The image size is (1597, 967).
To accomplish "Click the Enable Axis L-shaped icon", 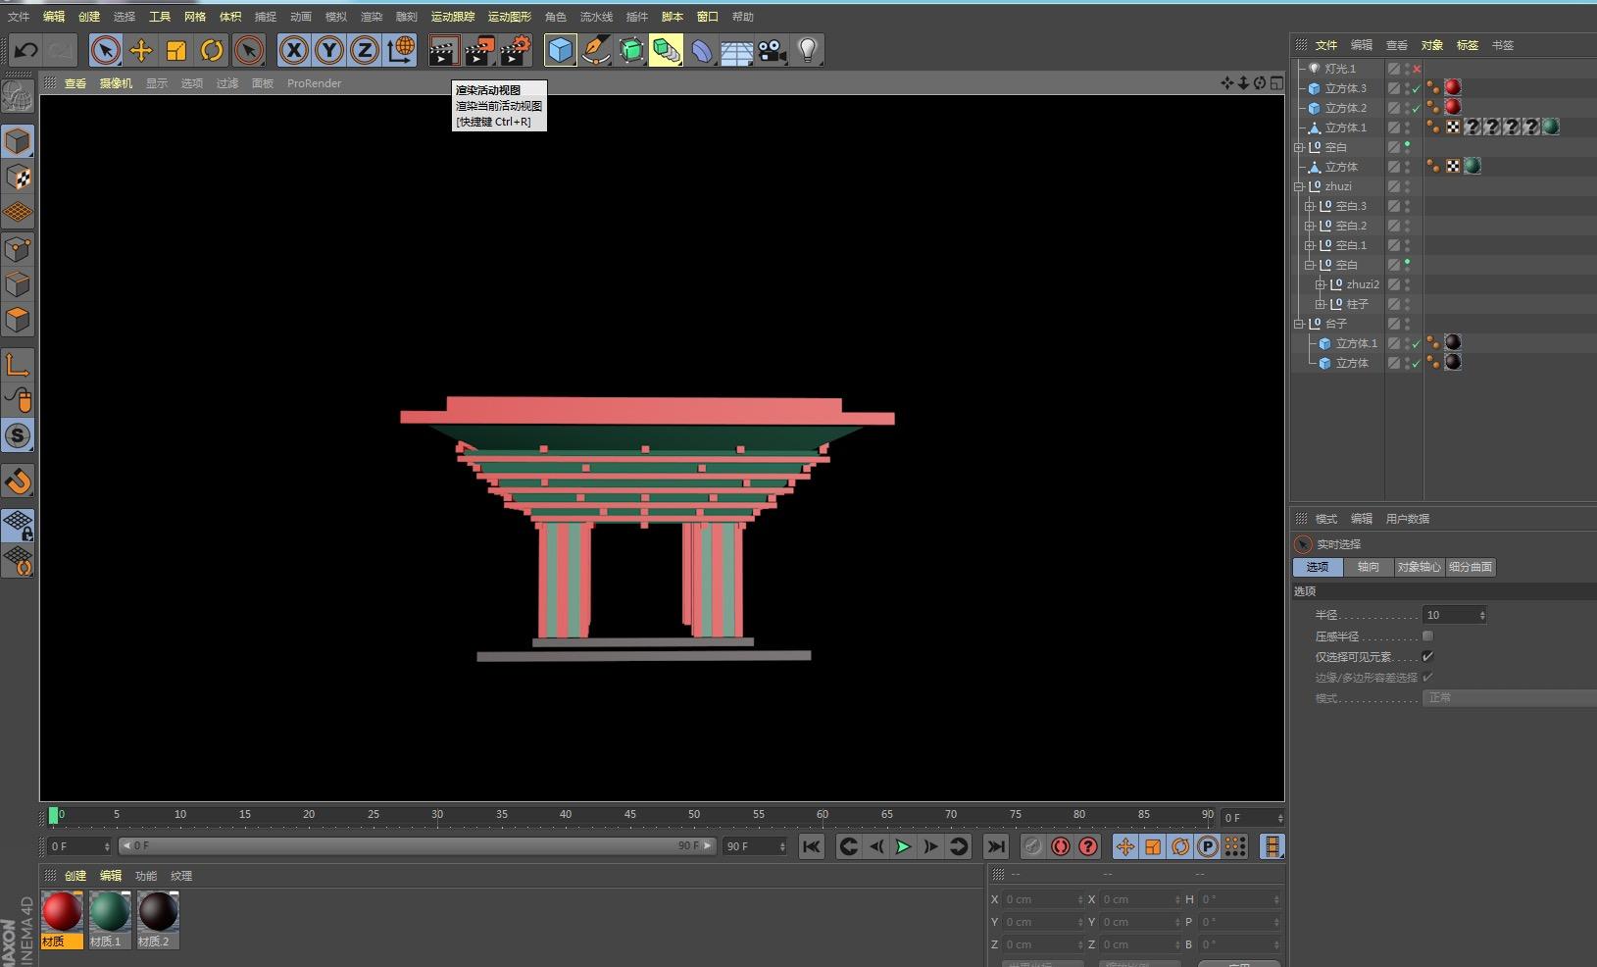I will coord(18,365).
